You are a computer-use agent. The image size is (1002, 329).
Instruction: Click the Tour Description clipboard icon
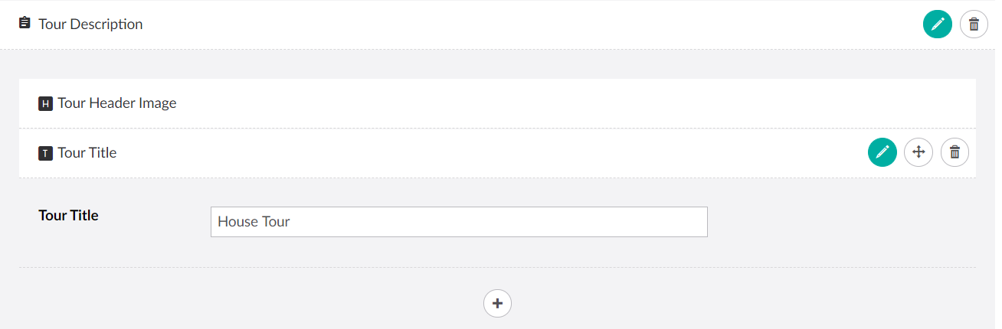(25, 24)
